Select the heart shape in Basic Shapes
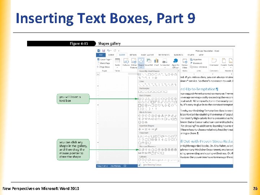This screenshot has height=195, width=260. pos(159,105)
